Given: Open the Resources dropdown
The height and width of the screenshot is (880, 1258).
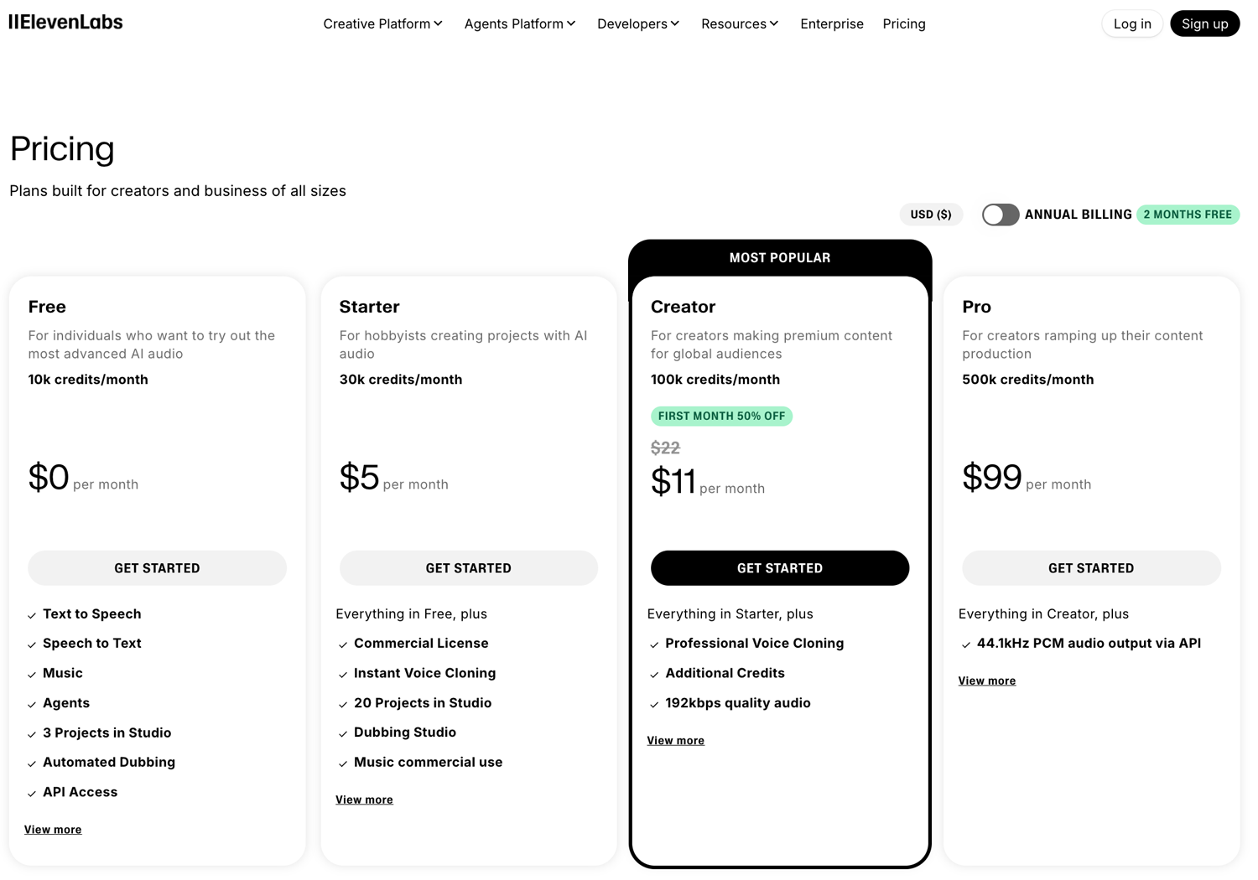Looking at the screenshot, I should coord(739,23).
